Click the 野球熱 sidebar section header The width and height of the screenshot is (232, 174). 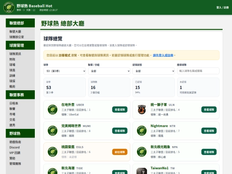tap(20, 133)
